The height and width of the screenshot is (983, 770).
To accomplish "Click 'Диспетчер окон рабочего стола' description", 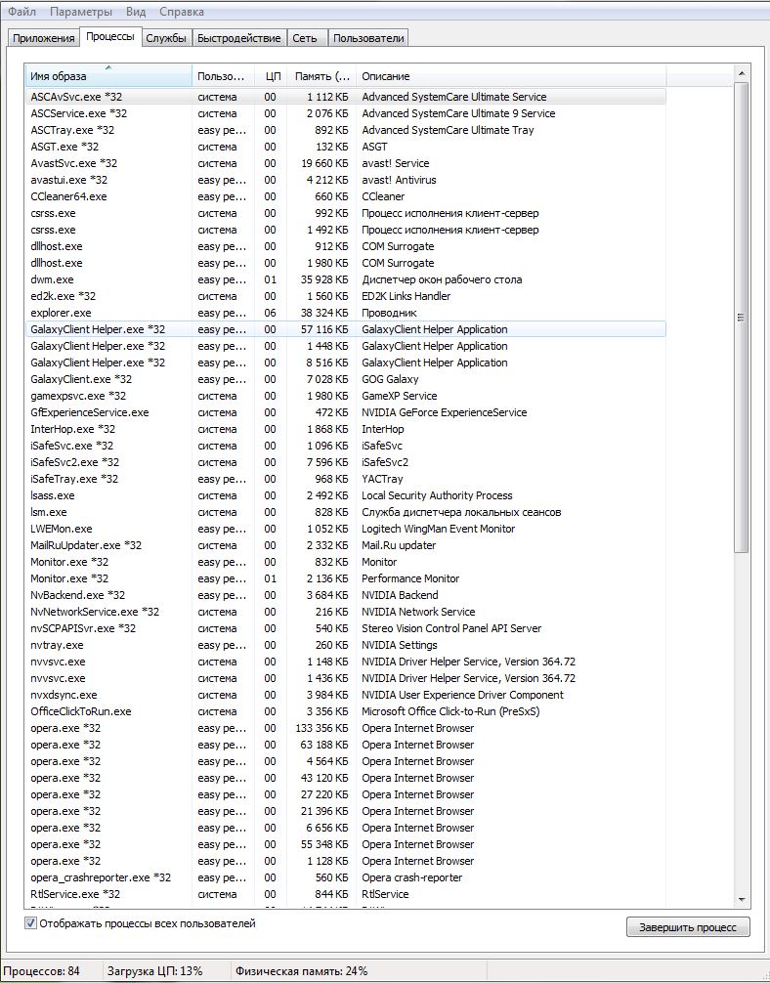I will 442,279.
